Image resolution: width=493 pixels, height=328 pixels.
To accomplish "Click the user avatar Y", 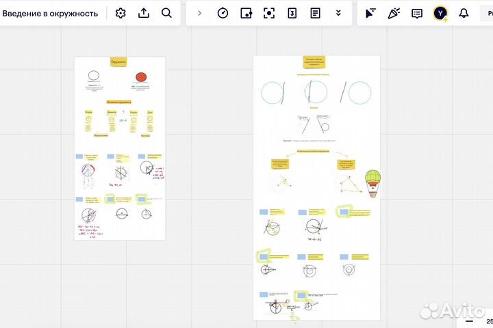I will pyautogui.click(x=440, y=13).
